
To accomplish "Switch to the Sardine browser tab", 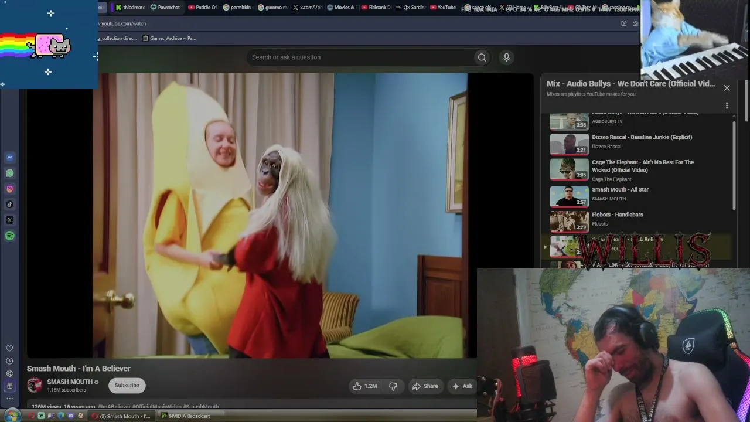I will click(410, 8).
